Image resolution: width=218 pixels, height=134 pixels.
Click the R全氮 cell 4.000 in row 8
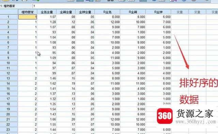108,53
